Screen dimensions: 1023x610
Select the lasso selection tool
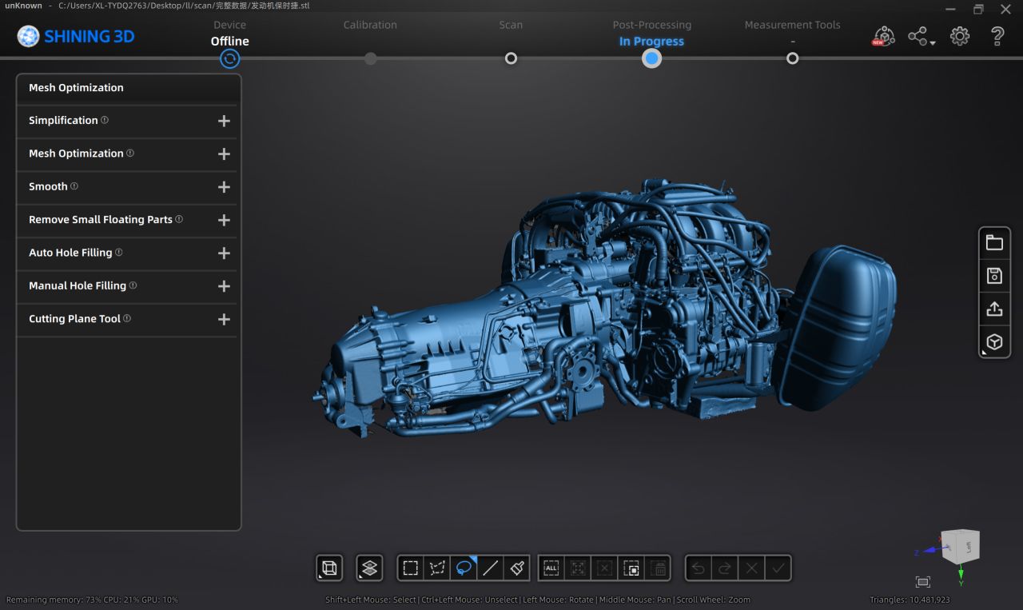[x=464, y=568]
